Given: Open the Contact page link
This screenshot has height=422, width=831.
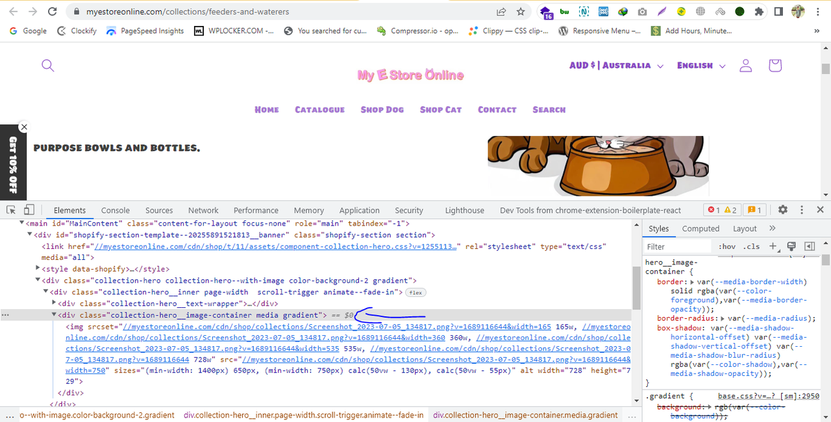Looking at the screenshot, I should click(497, 110).
